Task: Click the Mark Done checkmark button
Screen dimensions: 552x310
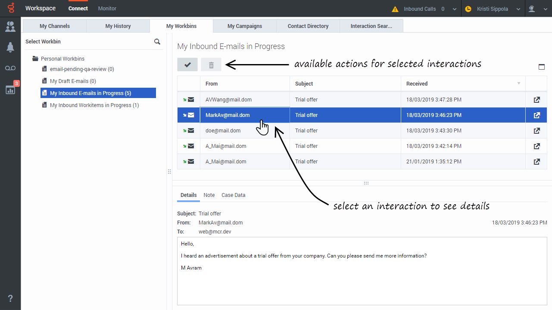Action: click(187, 64)
